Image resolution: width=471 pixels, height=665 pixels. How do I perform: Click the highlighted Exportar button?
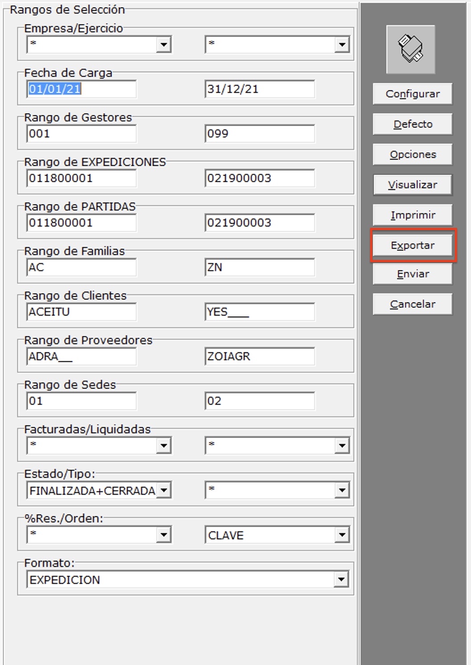[412, 245]
